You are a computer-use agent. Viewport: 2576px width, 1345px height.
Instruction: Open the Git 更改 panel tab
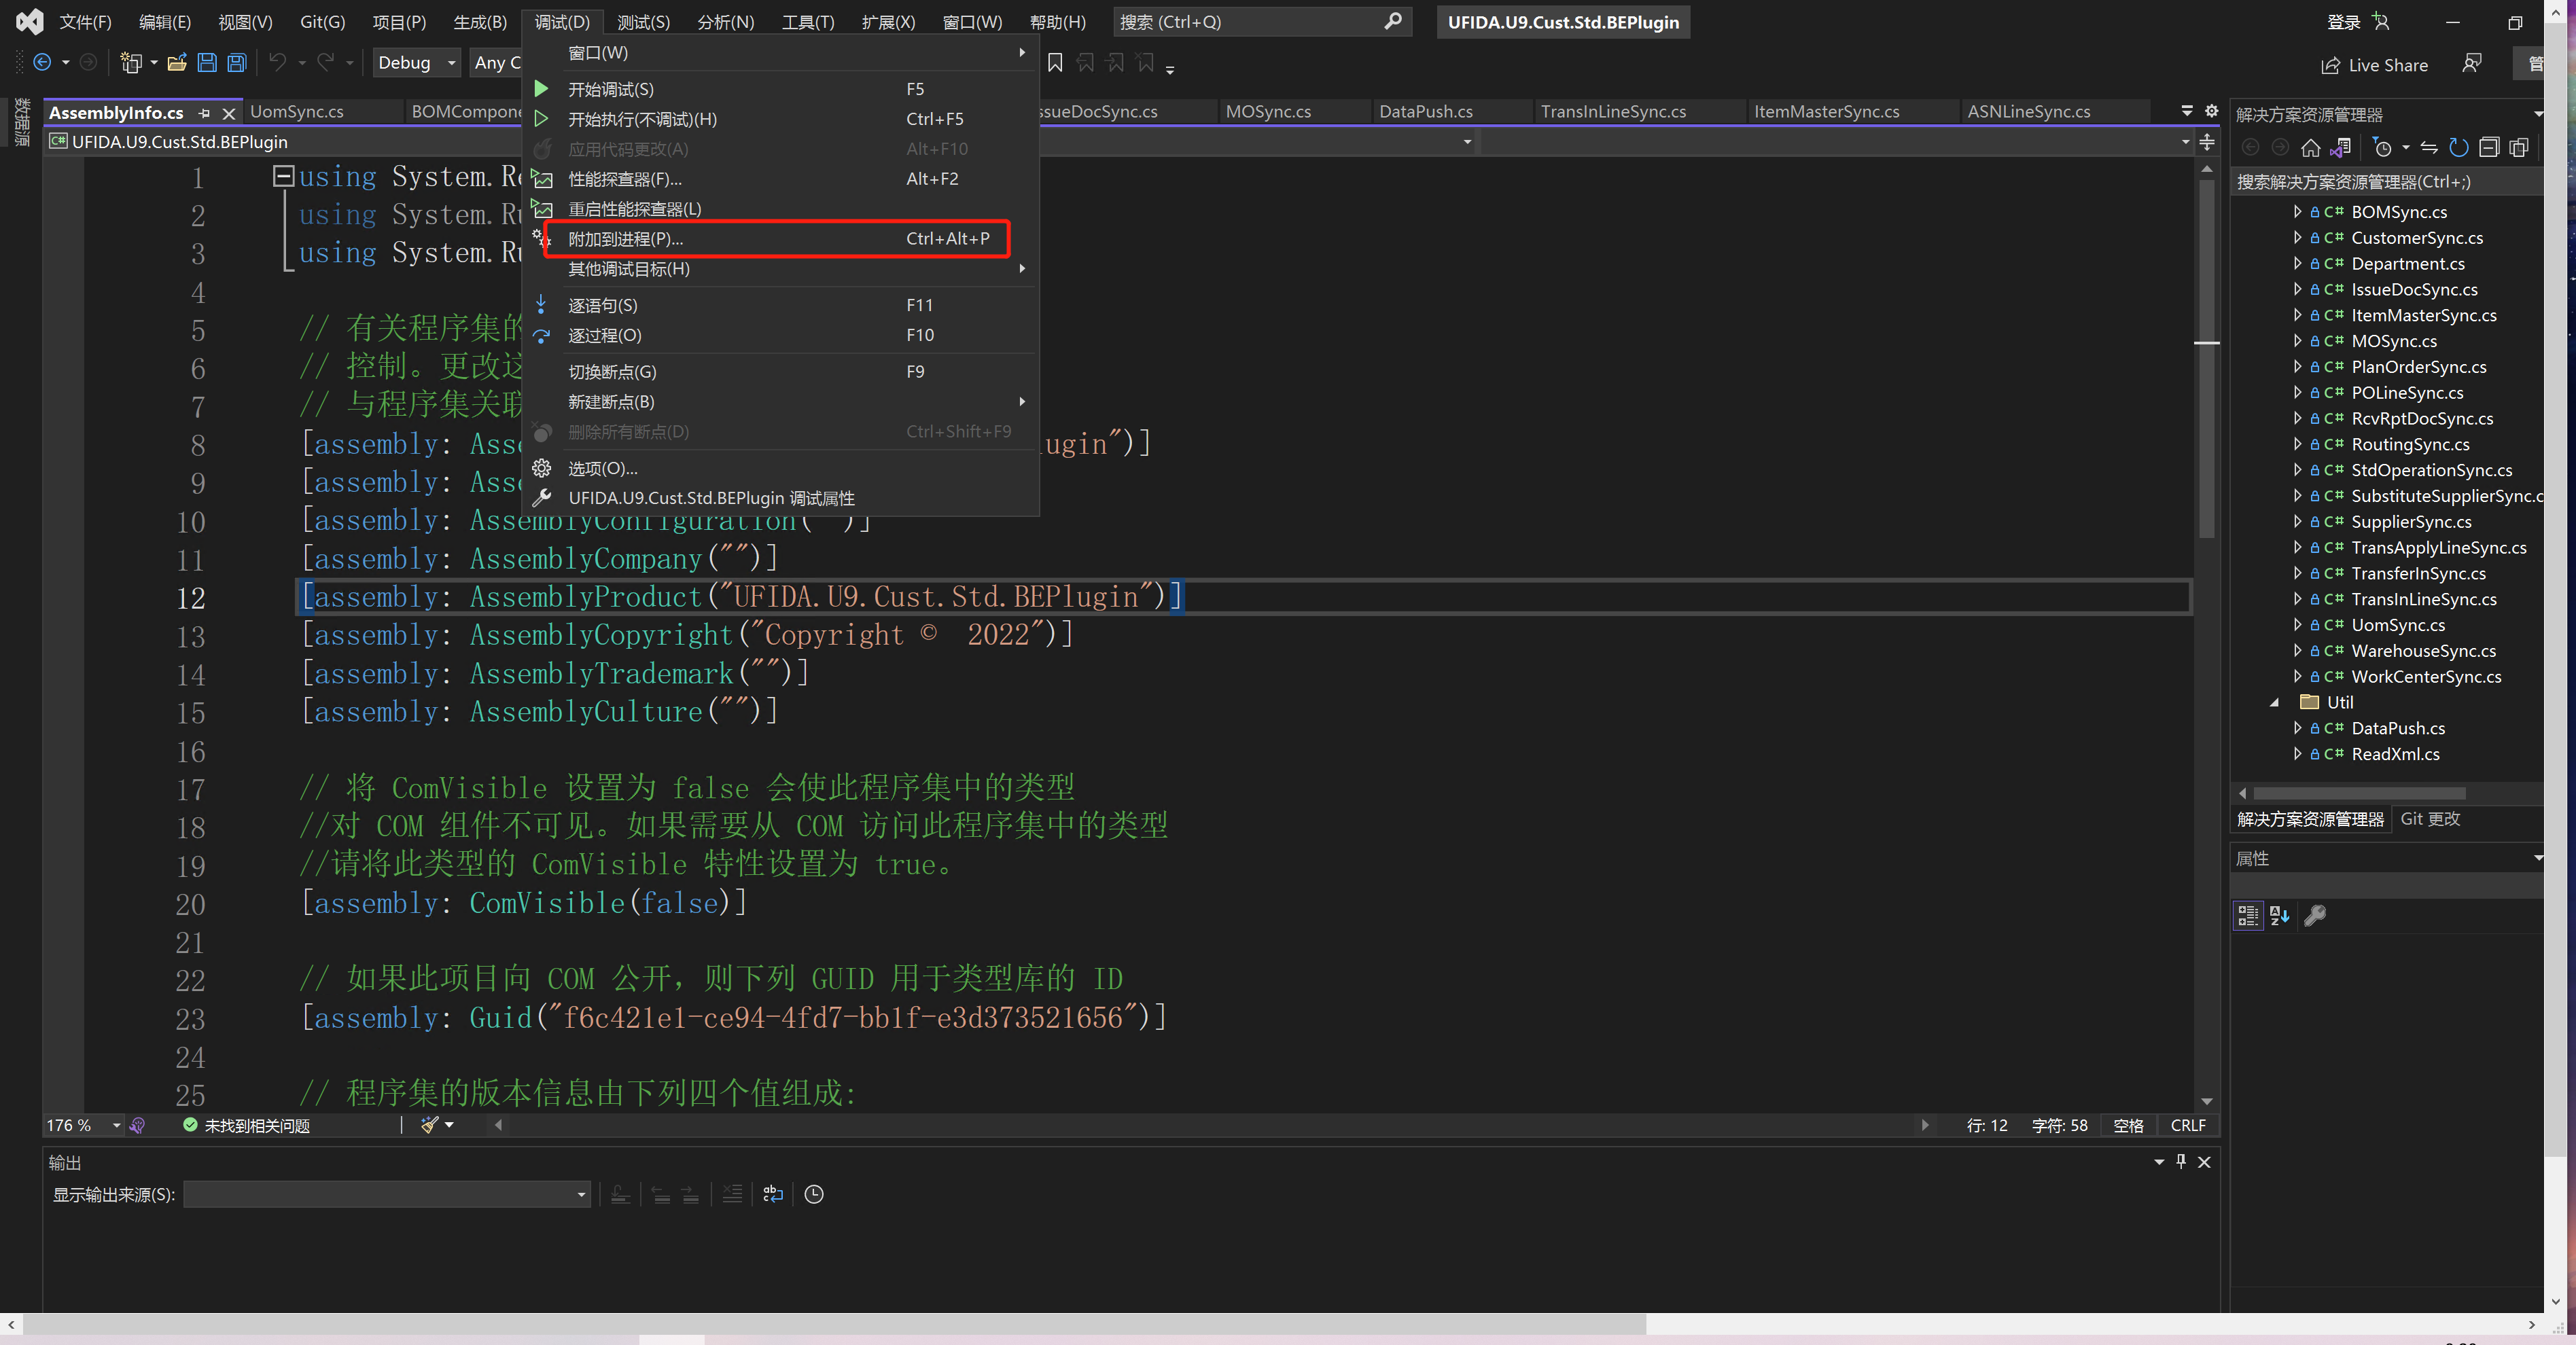tap(2430, 819)
